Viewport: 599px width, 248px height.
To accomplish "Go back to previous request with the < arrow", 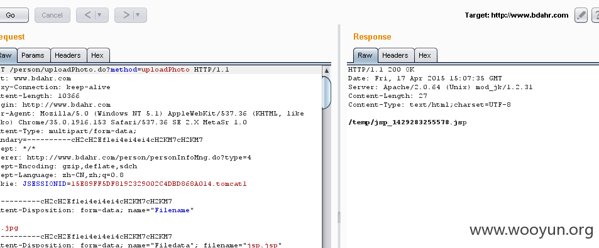I will tap(87, 15).
